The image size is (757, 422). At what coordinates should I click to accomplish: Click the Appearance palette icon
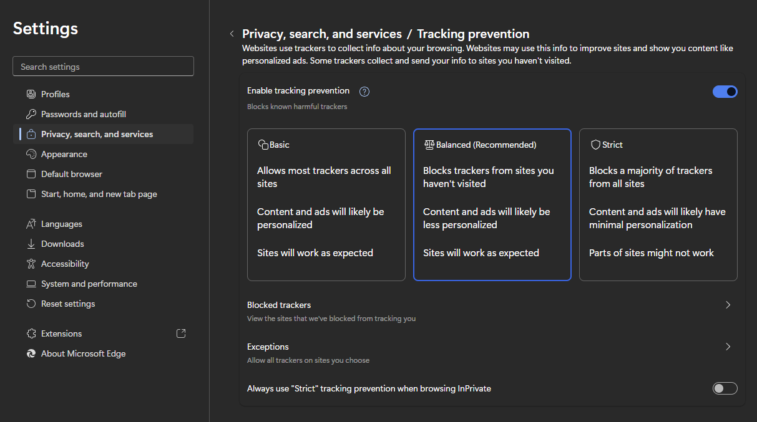pyautogui.click(x=31, y=154)
